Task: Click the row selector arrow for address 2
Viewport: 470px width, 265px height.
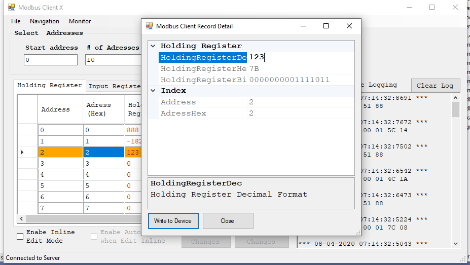Action: point(22,152)
